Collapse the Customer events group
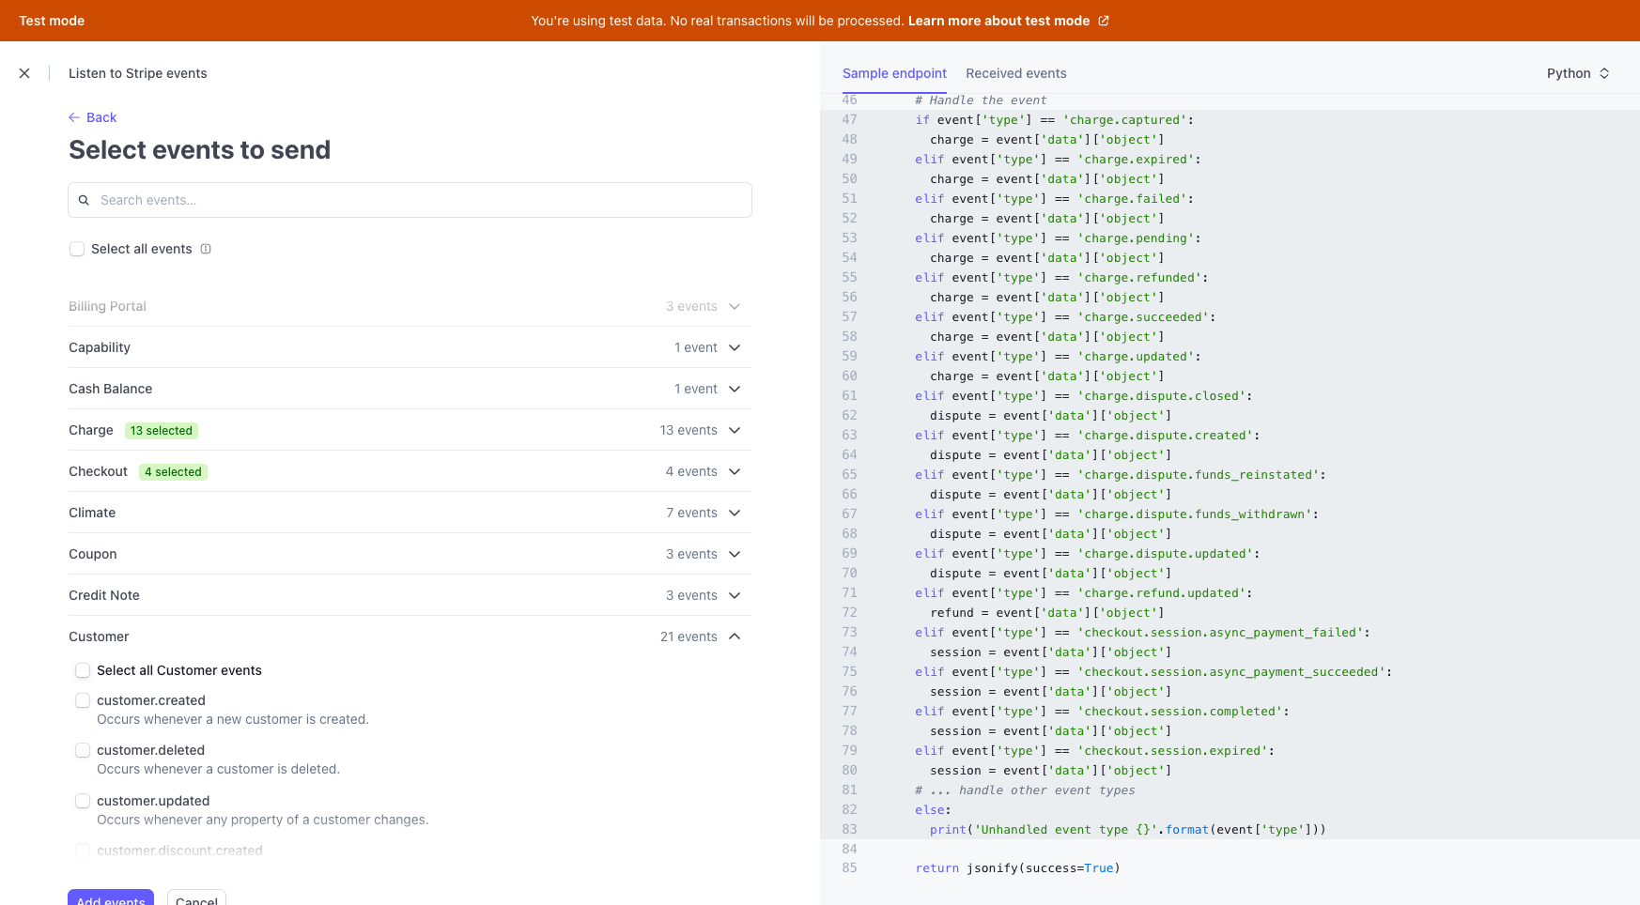 [735, 637]
